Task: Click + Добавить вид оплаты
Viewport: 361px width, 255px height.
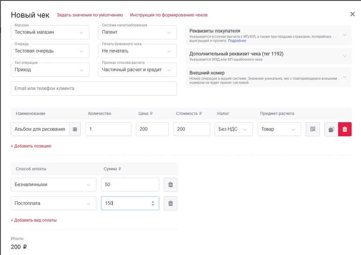Action: point(33,220)
